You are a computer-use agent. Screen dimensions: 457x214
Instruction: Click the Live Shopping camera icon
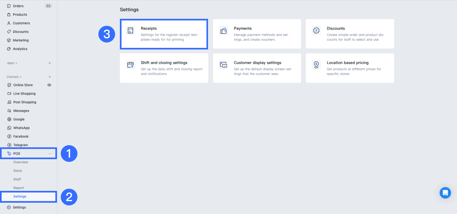point(9,94)
